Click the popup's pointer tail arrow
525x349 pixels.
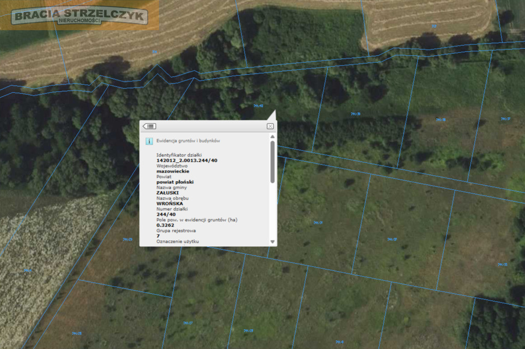272,115
